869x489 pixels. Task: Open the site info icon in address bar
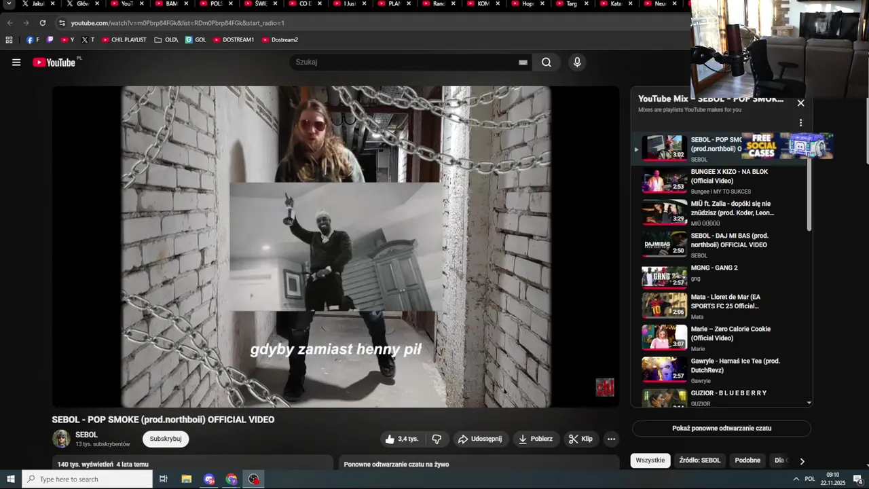tap(62, 23)
